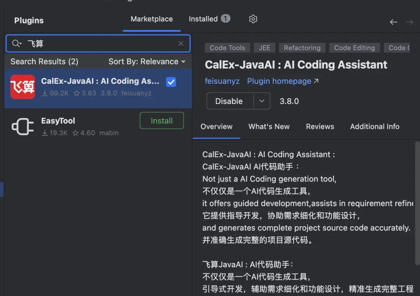This screenshot has height=296, width=420.
Task: Open the Plugin homepage link
Action: pos(283,81)
